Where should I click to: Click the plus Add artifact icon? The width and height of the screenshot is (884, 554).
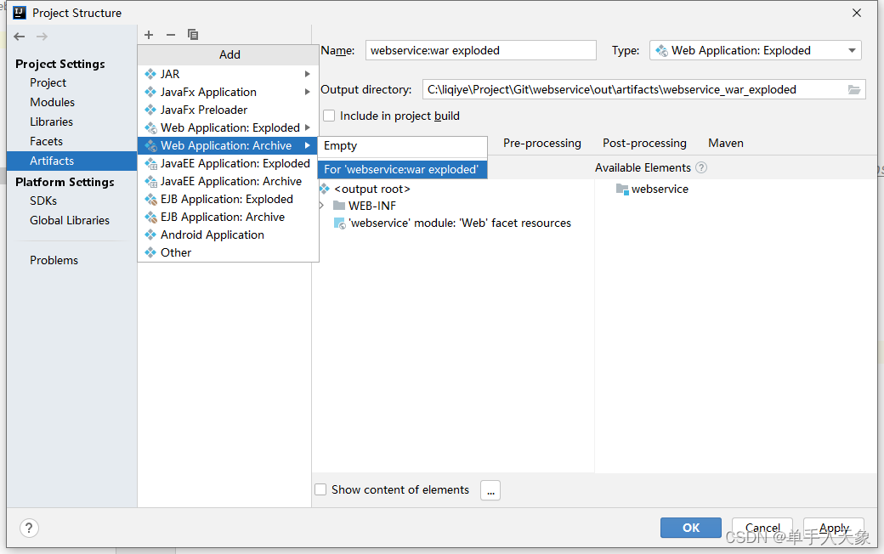(149, 35)
